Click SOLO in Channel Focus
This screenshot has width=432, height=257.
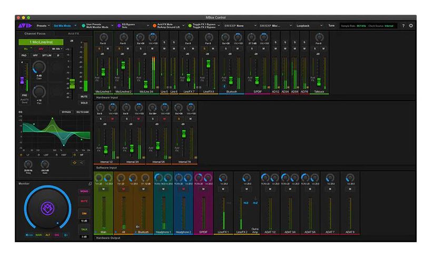[x=84, y=103]
